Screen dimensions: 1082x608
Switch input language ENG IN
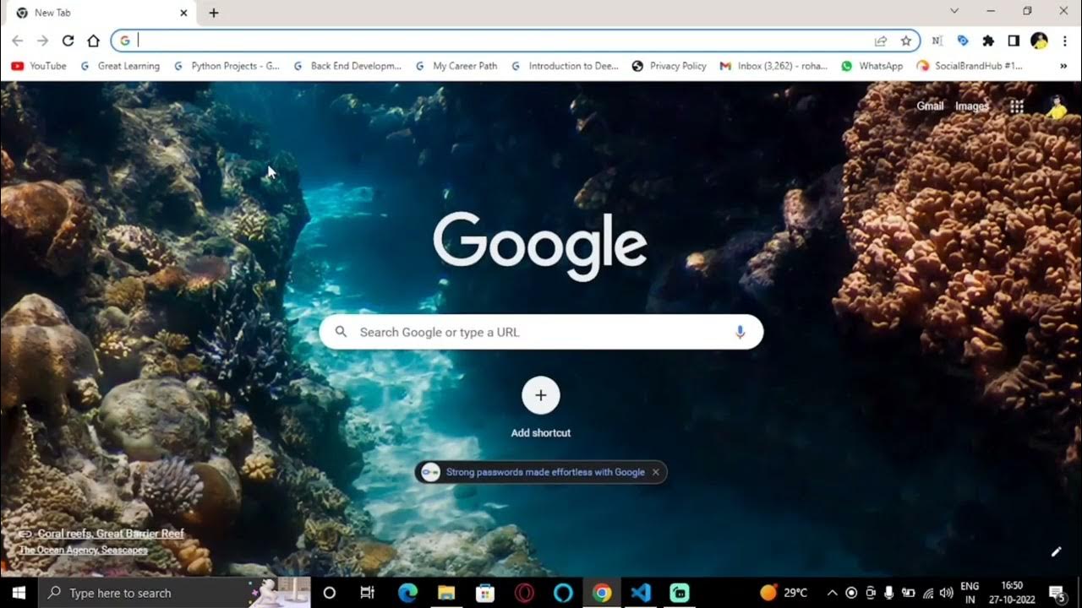tap(970, 593)
